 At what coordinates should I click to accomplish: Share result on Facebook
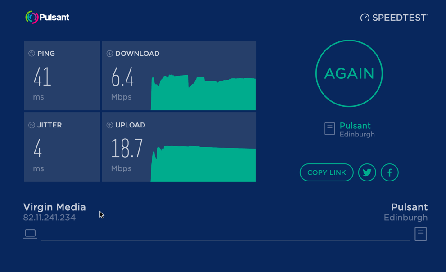point(389,172)
